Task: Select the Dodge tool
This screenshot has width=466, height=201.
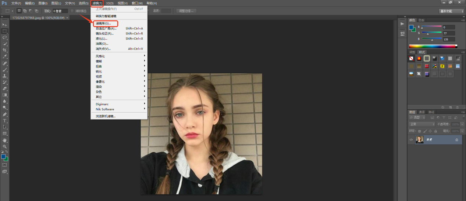Action: (5, 107)
